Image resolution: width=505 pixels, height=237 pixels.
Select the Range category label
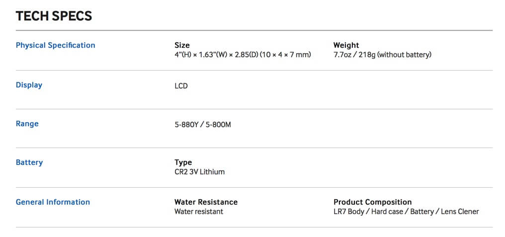click(27, 124)
